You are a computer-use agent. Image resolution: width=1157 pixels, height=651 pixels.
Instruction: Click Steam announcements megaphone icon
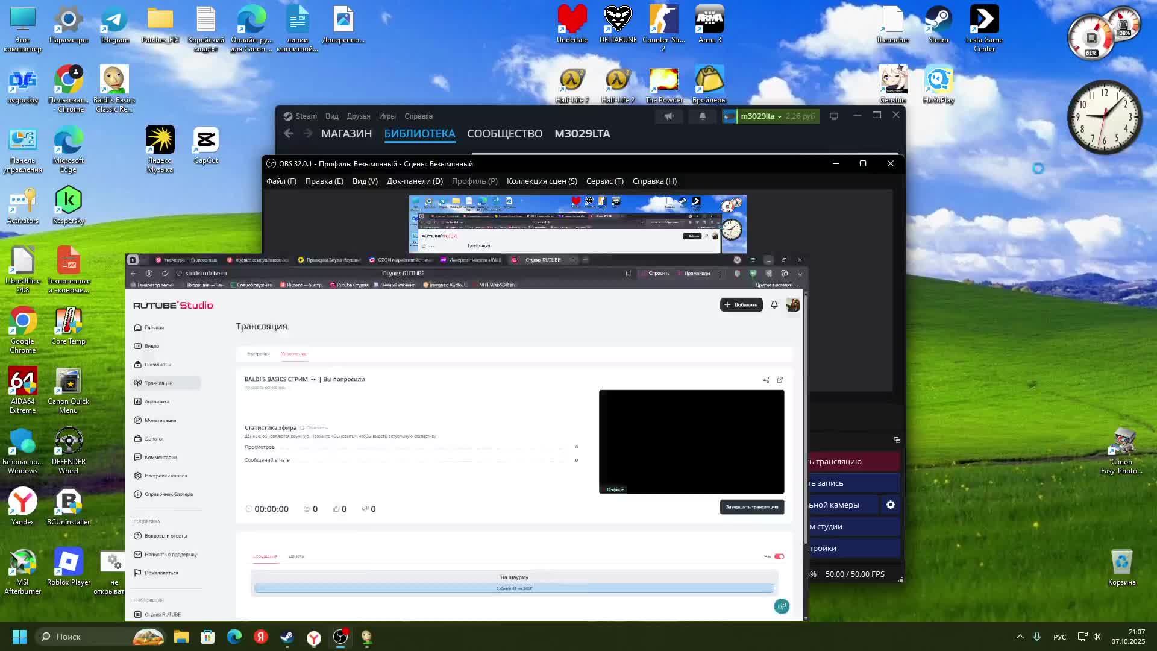[669, 116]
